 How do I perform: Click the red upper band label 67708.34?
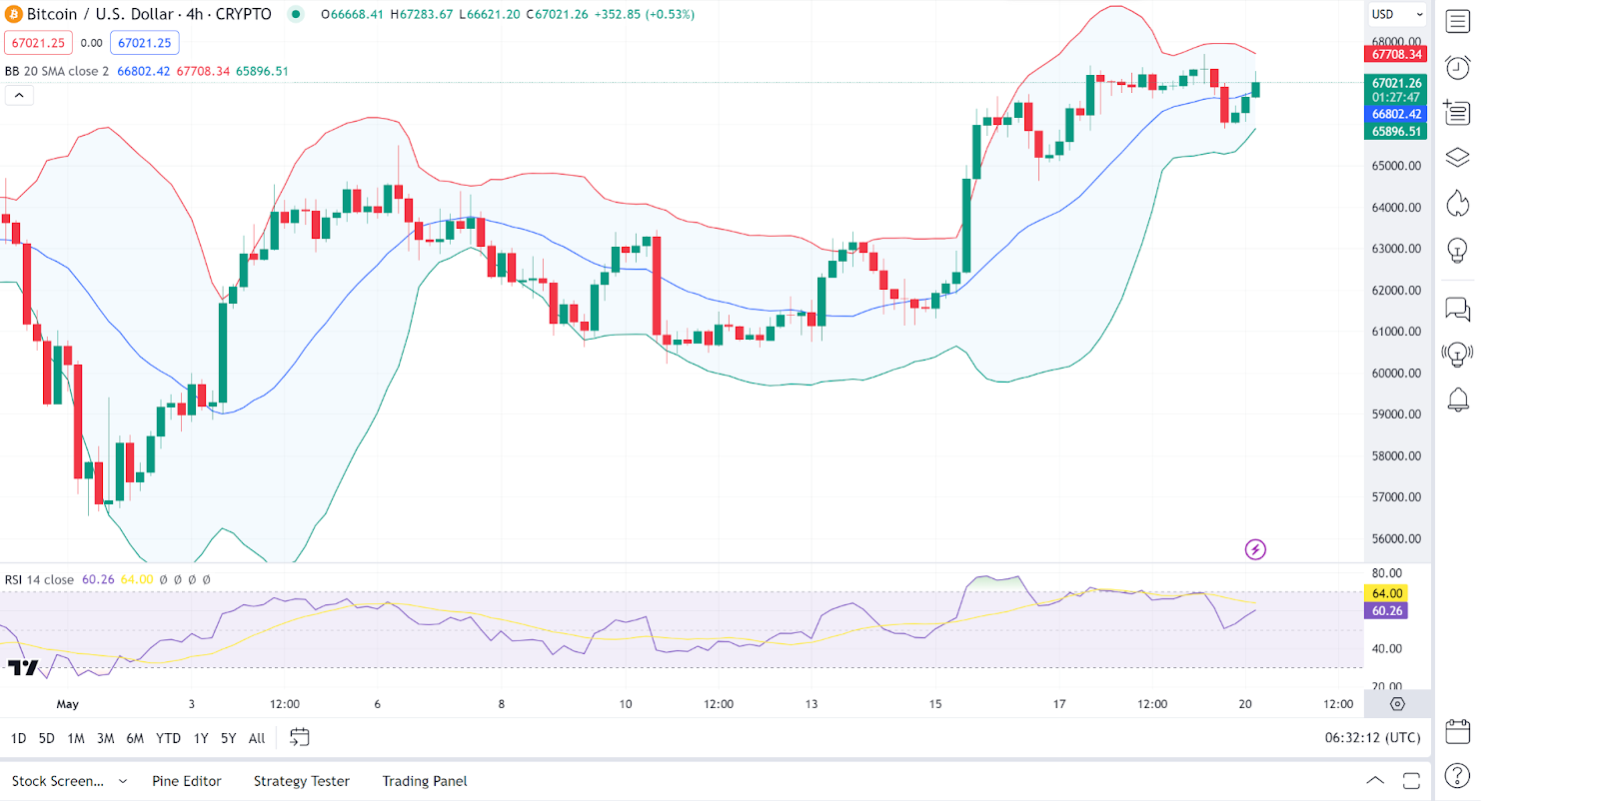1395,54
